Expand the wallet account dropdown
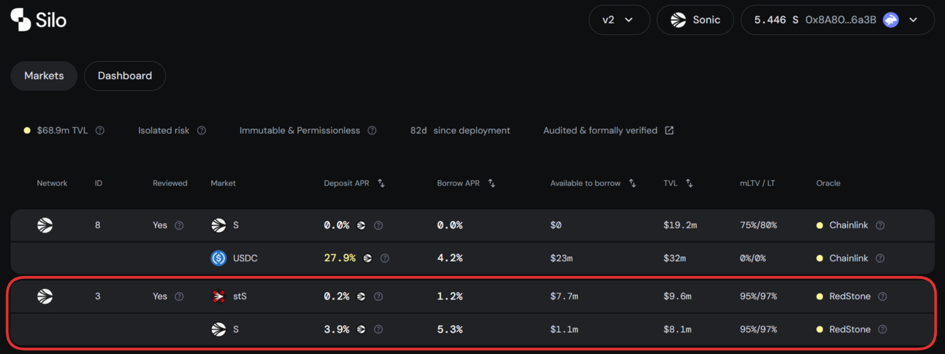 click(x=913, y=20)
